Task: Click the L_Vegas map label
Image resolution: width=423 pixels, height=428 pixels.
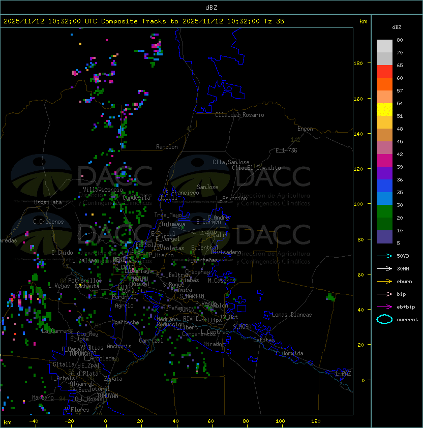Action: coord(59,286)
